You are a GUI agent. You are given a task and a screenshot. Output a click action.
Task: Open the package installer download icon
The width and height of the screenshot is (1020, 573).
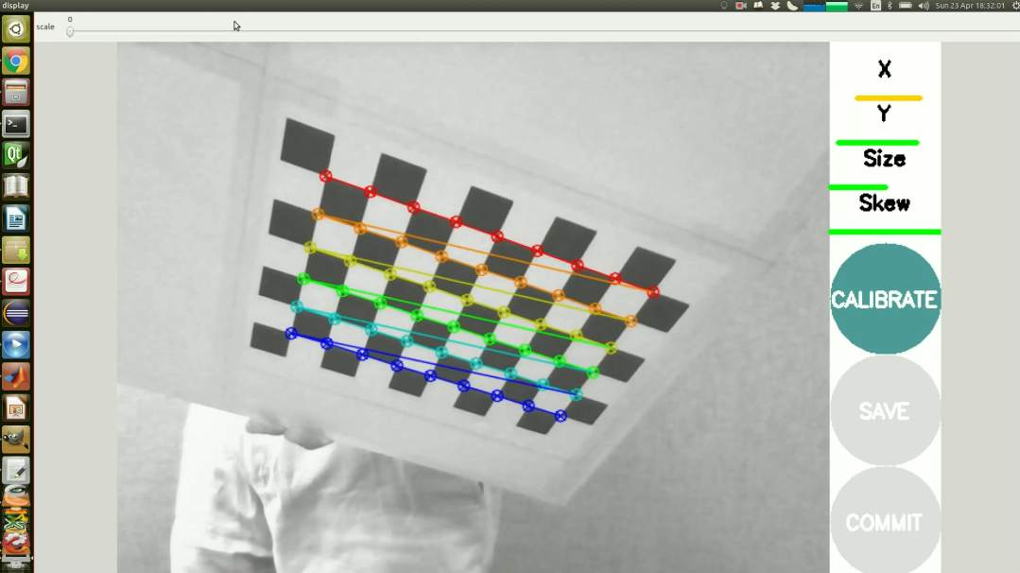[16, 250]
